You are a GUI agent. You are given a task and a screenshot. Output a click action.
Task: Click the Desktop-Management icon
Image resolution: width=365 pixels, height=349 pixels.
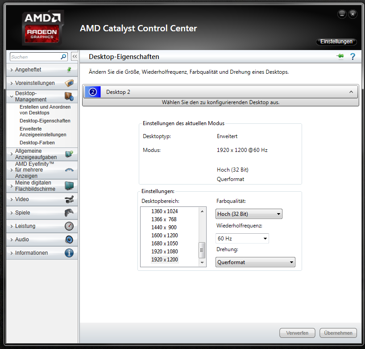69,96
